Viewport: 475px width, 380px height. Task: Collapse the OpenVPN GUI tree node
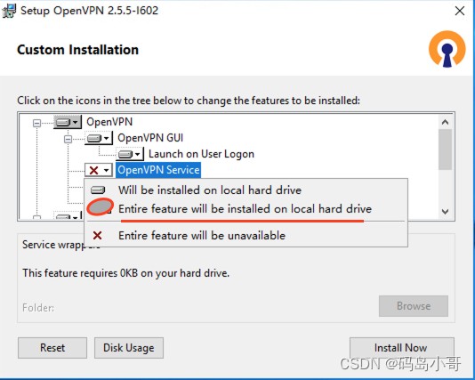click(x=68, y=139)
